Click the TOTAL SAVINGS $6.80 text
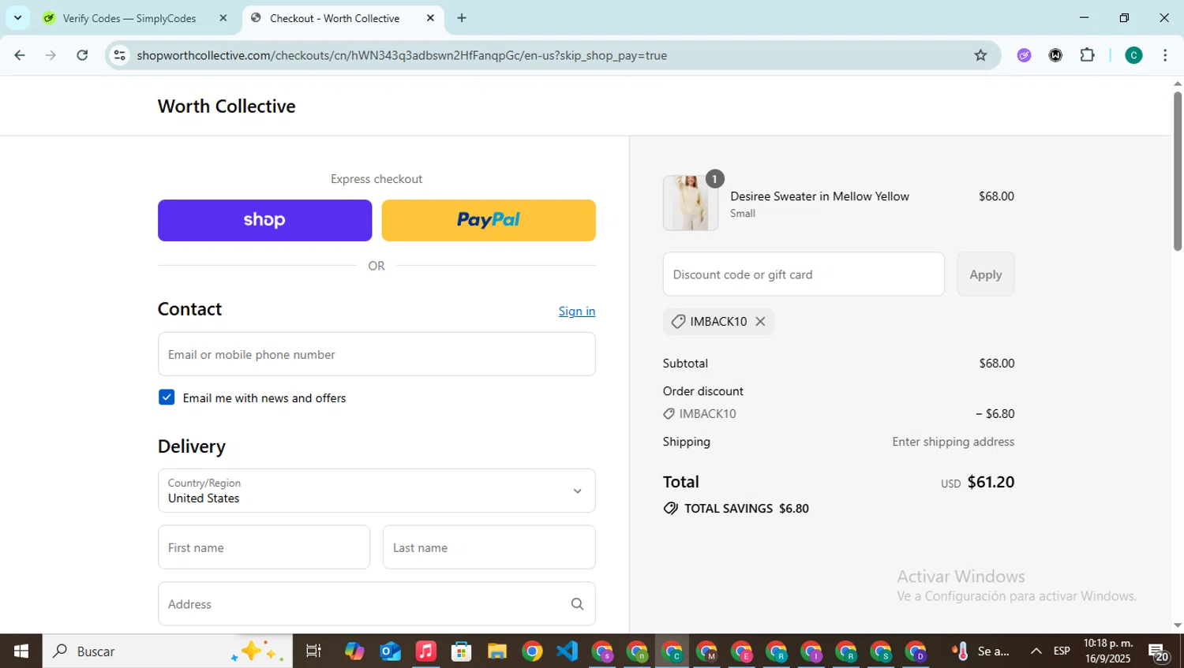1184x668 pixels. 746,509
